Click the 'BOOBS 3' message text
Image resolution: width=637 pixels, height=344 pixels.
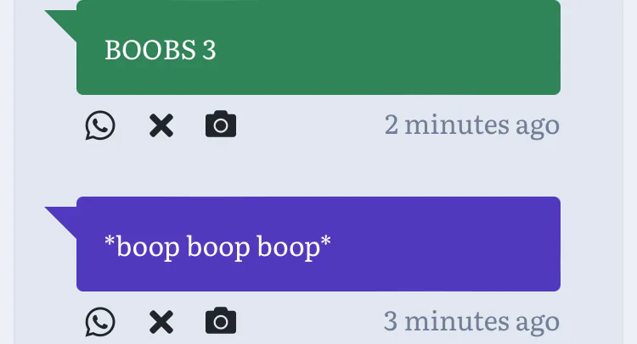pyautogui.click(x=160, y=50)
